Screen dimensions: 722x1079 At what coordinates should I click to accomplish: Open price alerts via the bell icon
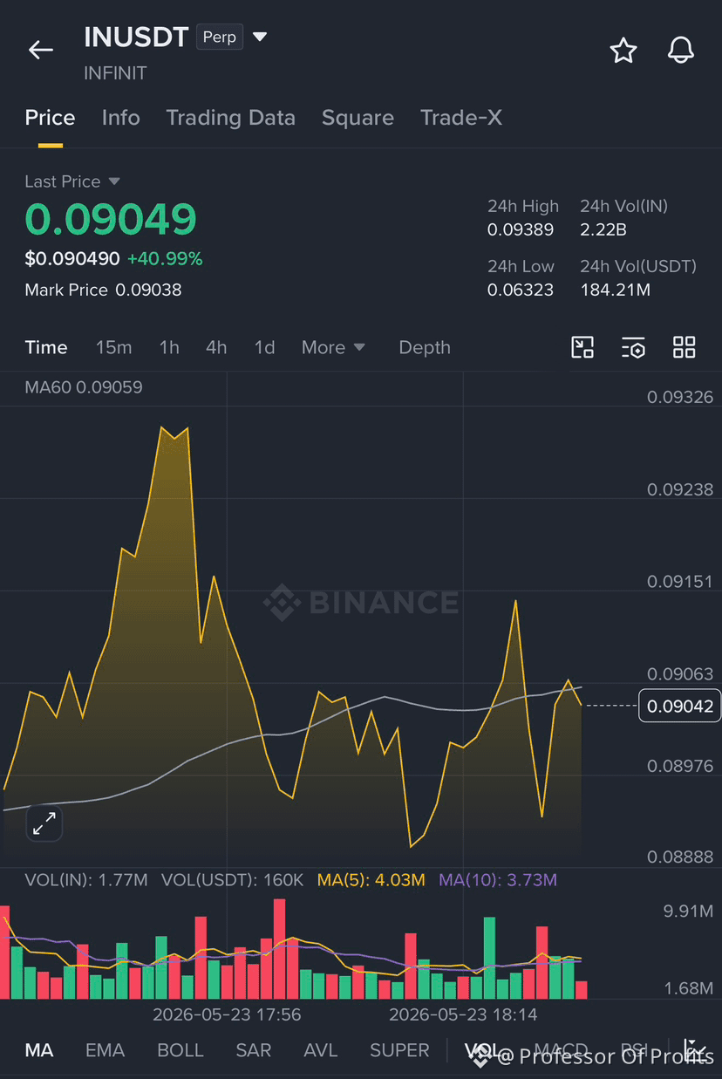[681, 51]
